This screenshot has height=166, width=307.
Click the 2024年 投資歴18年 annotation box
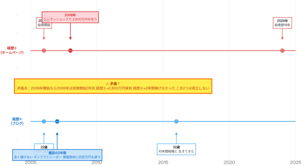coord(282,23)
